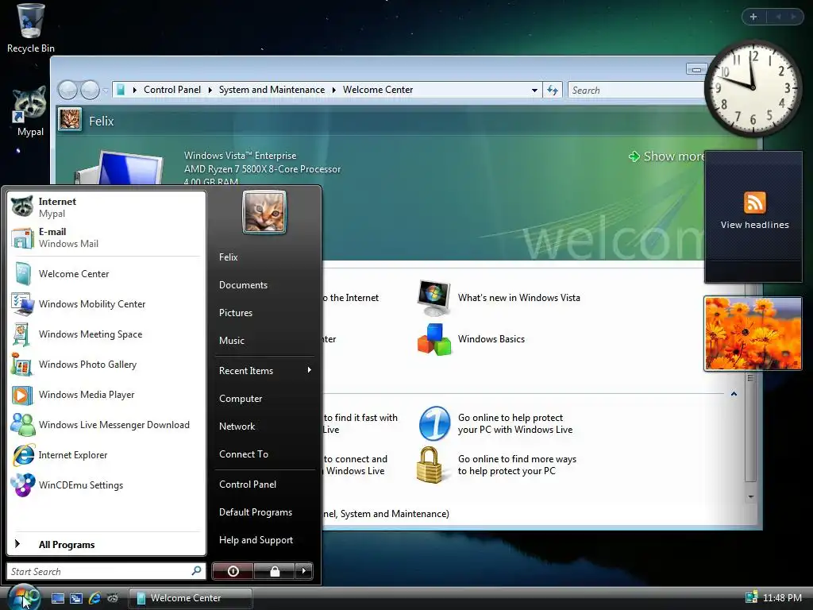Viewport: 813px width, 610px height.
Task: Click the Start orb button
Action: click(x=23, y=596)
